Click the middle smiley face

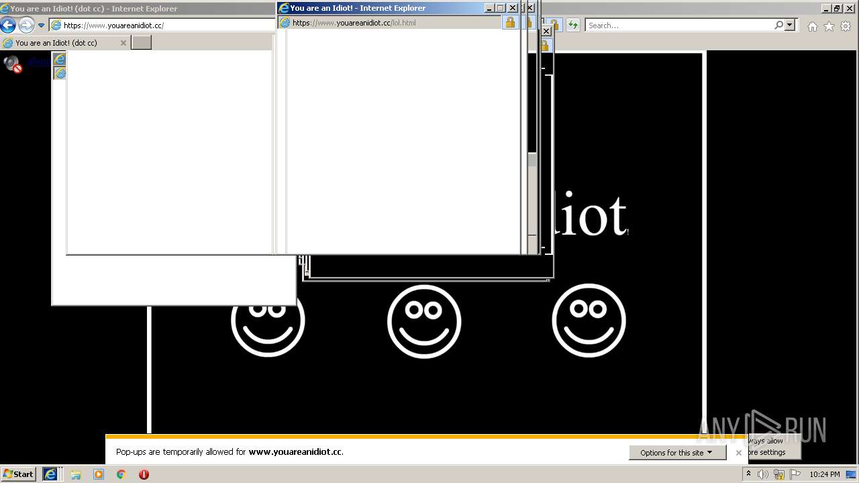424,321
